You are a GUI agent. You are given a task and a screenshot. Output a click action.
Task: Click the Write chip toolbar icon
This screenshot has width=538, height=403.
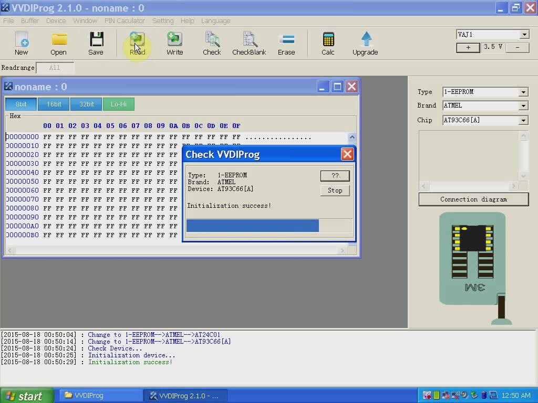pos(174,43)
